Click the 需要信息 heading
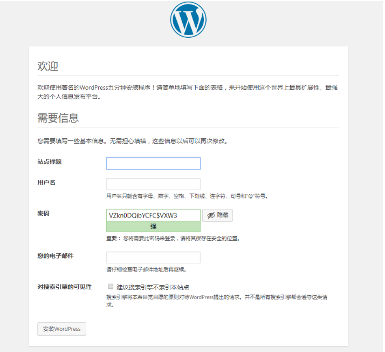The width and height of the screenshot is (385, 352). tap(58, 118)
